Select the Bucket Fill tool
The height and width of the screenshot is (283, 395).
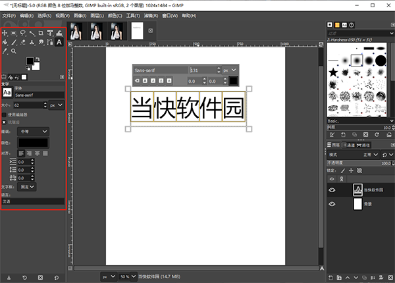(x=5, y=42)
